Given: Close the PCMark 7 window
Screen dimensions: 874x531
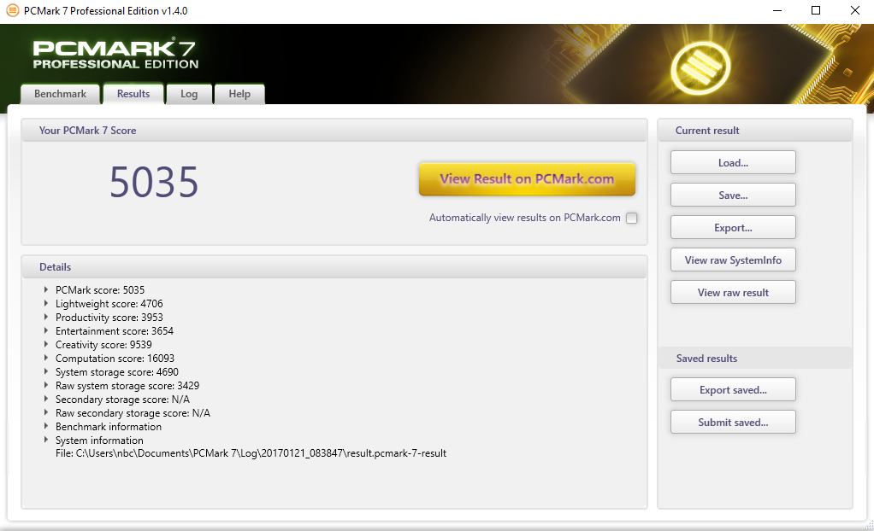Looking at the screenshot, I should tap(854, 10).
